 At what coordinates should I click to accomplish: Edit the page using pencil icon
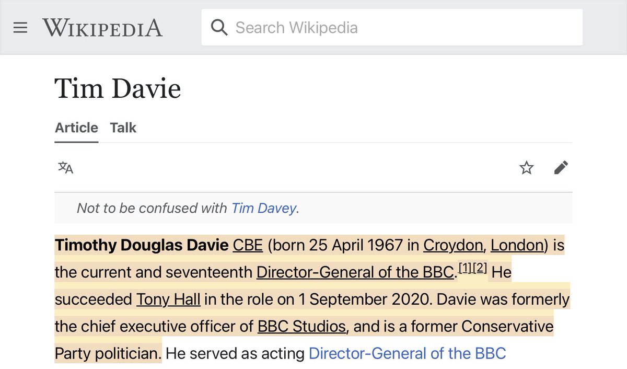(561, 168)
